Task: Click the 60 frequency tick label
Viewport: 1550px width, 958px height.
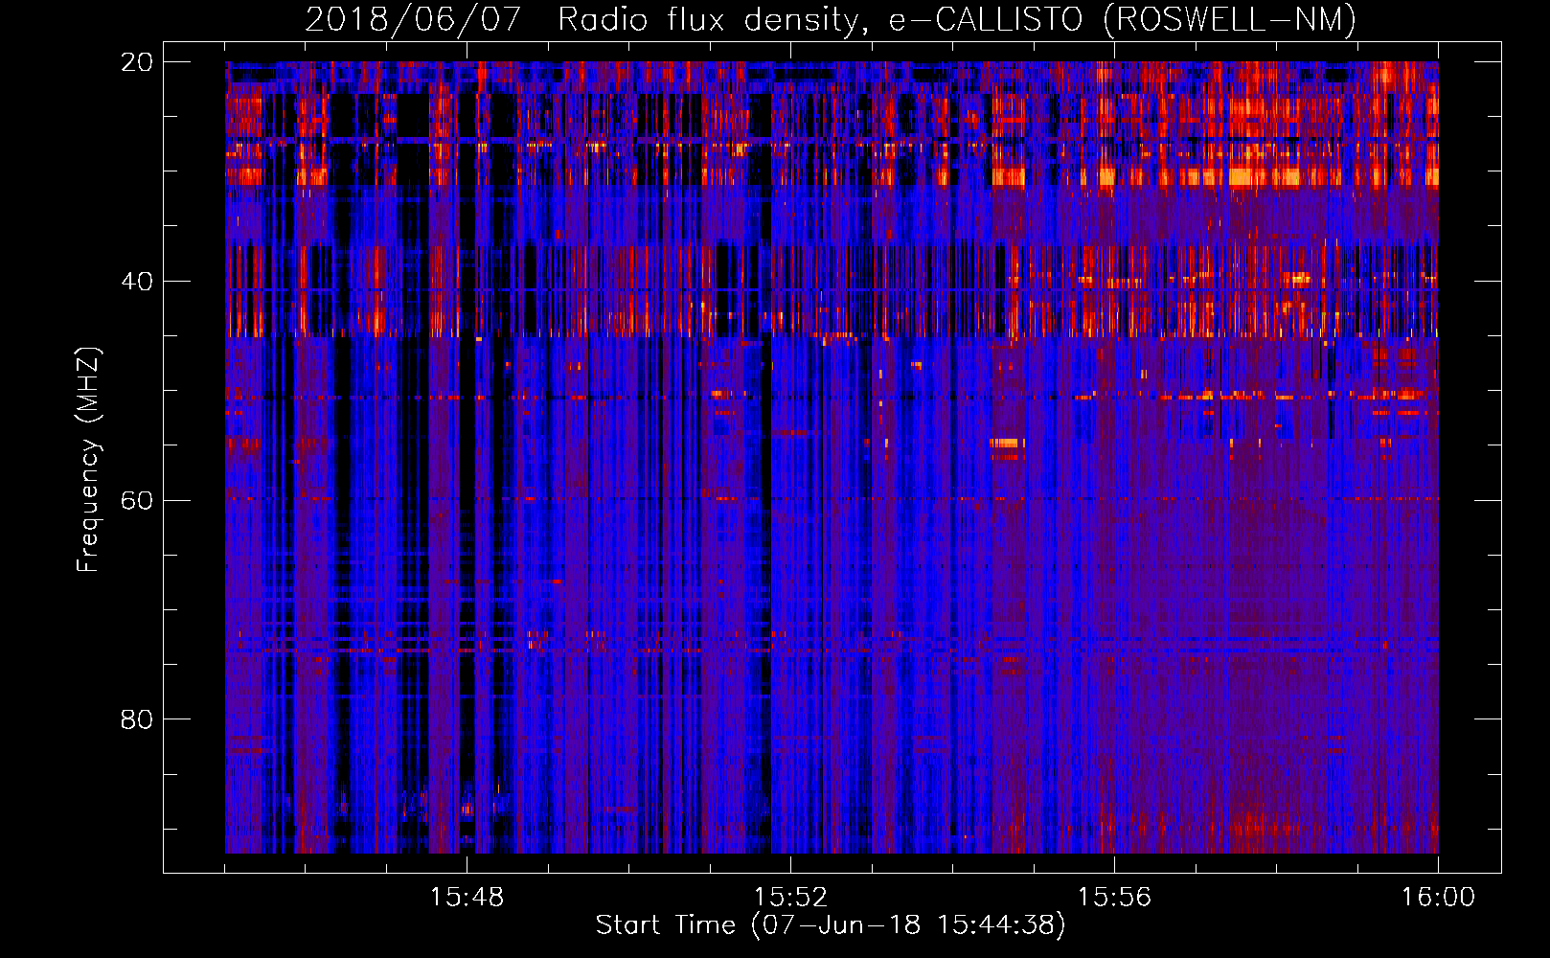Action: [x=137, y=500]
